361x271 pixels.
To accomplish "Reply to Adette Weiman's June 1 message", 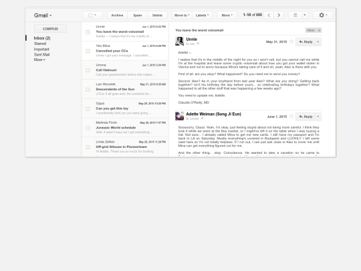I will 306,116.
